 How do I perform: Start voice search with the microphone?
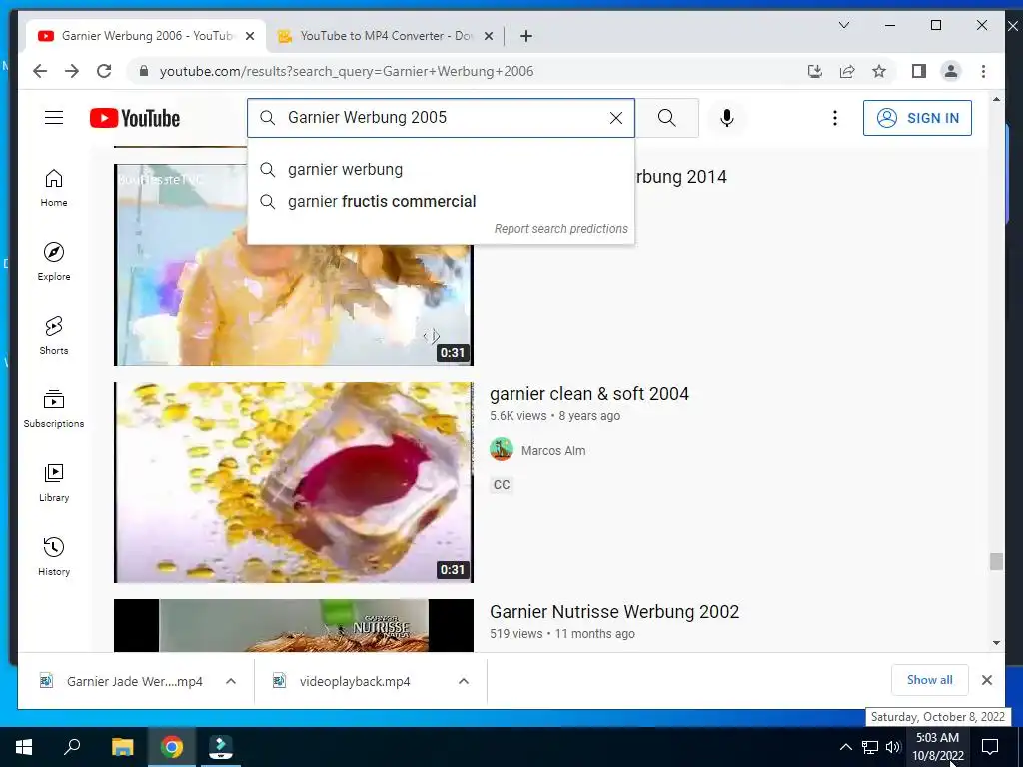727,118
